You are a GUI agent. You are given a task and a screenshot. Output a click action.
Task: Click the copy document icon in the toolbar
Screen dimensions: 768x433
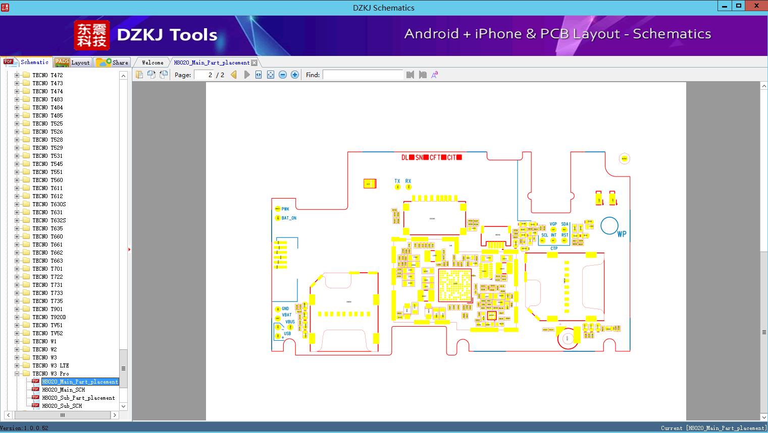pos(139,75)
